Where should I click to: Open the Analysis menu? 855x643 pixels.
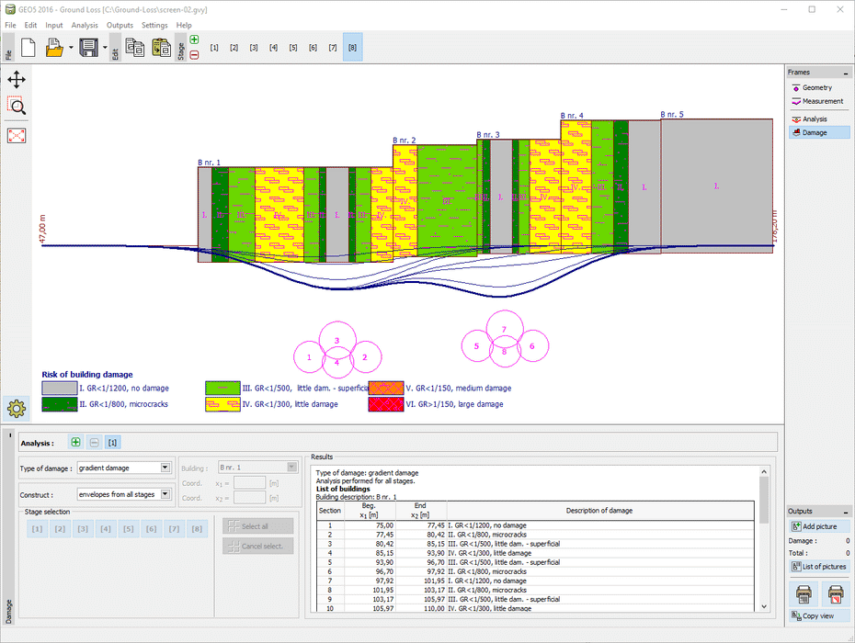(x=85, y=25)
